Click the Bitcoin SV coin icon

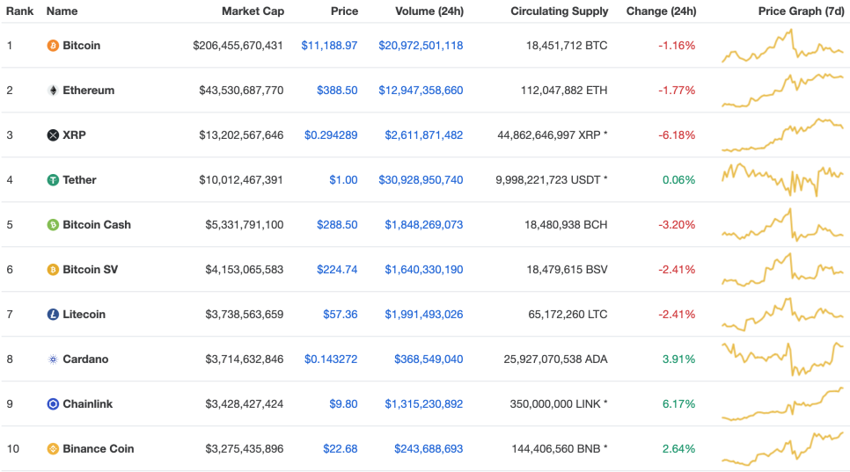pyautogui.click(x=53, y=270)
